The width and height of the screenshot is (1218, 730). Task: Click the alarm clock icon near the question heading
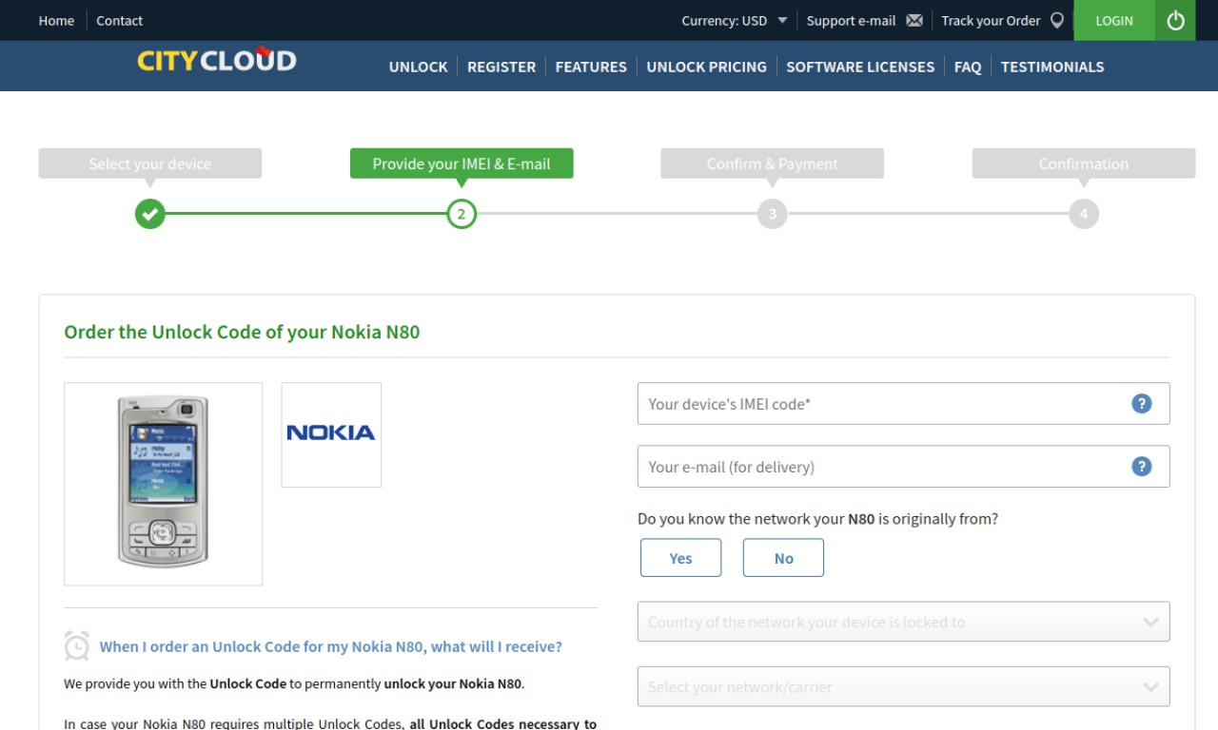[x=77, y=646]
